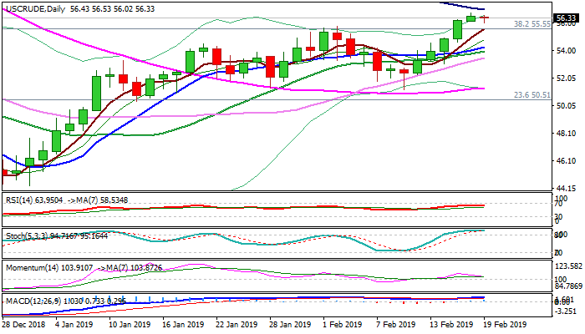
Task: Click the current price tag 56.33
Action: 568,17
